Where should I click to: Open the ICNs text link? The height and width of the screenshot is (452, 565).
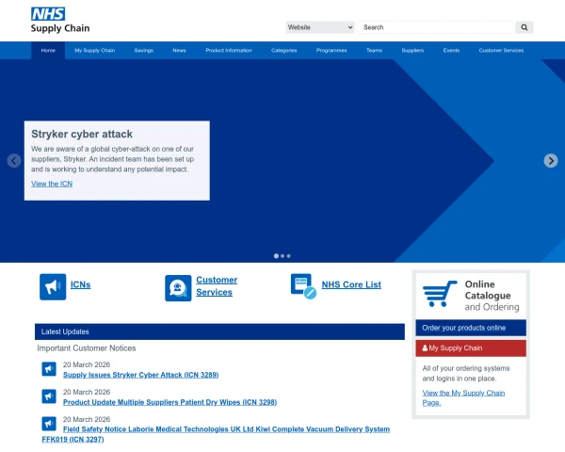pyautogui.click(x=80, y=284)
